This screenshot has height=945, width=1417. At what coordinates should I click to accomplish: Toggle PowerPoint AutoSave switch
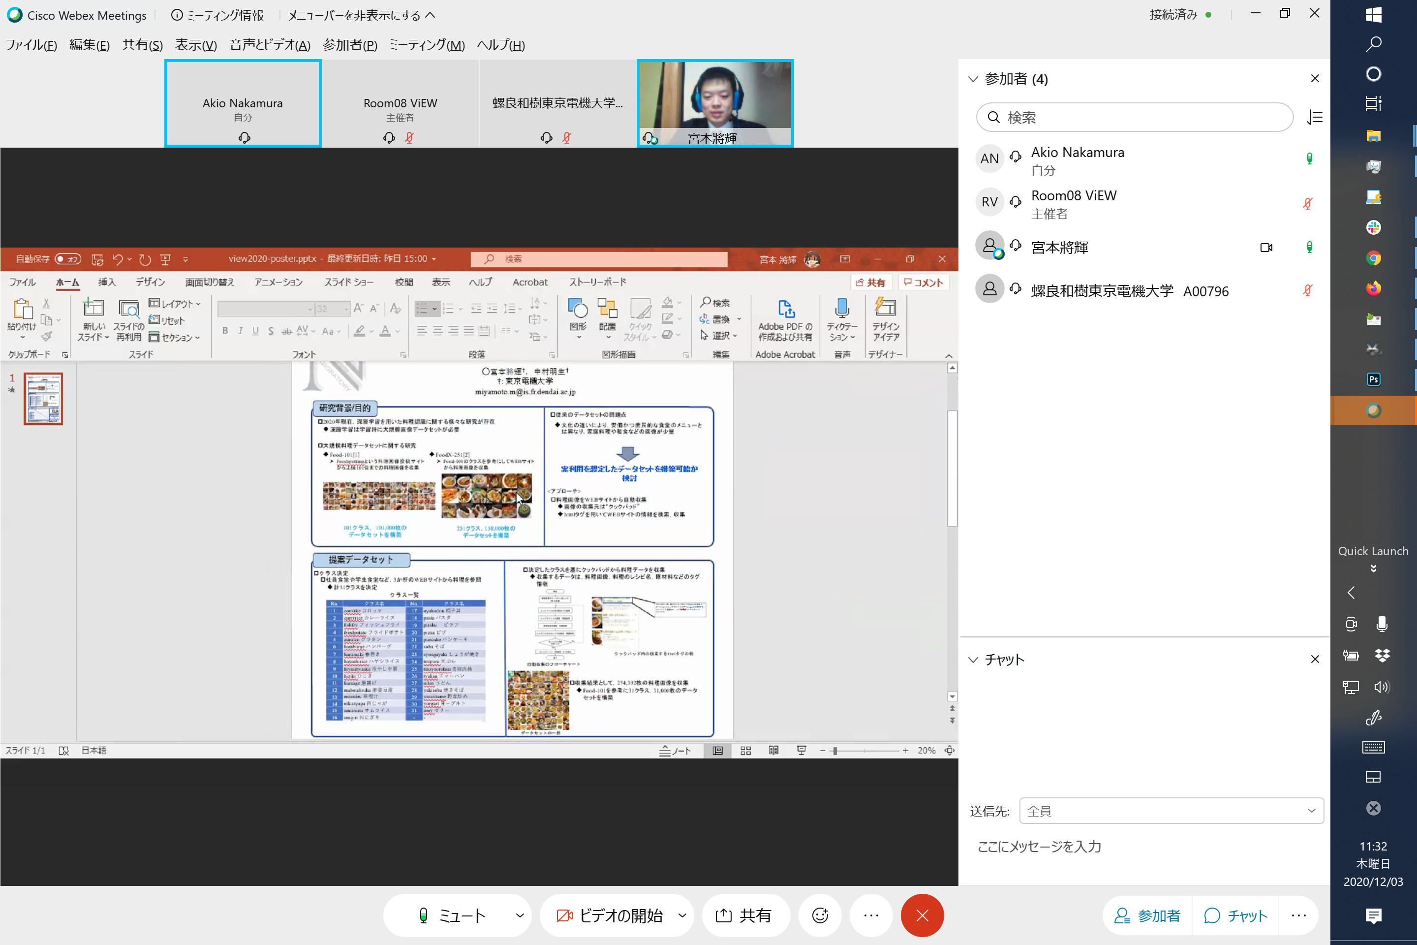pos(67,259)
